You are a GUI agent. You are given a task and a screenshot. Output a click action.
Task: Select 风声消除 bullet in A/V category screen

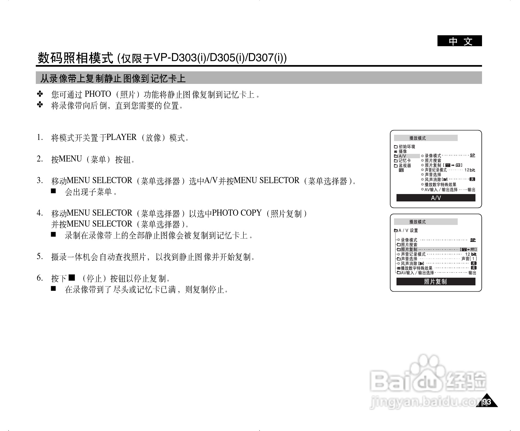pyautogui.click(x=422, y=179)
